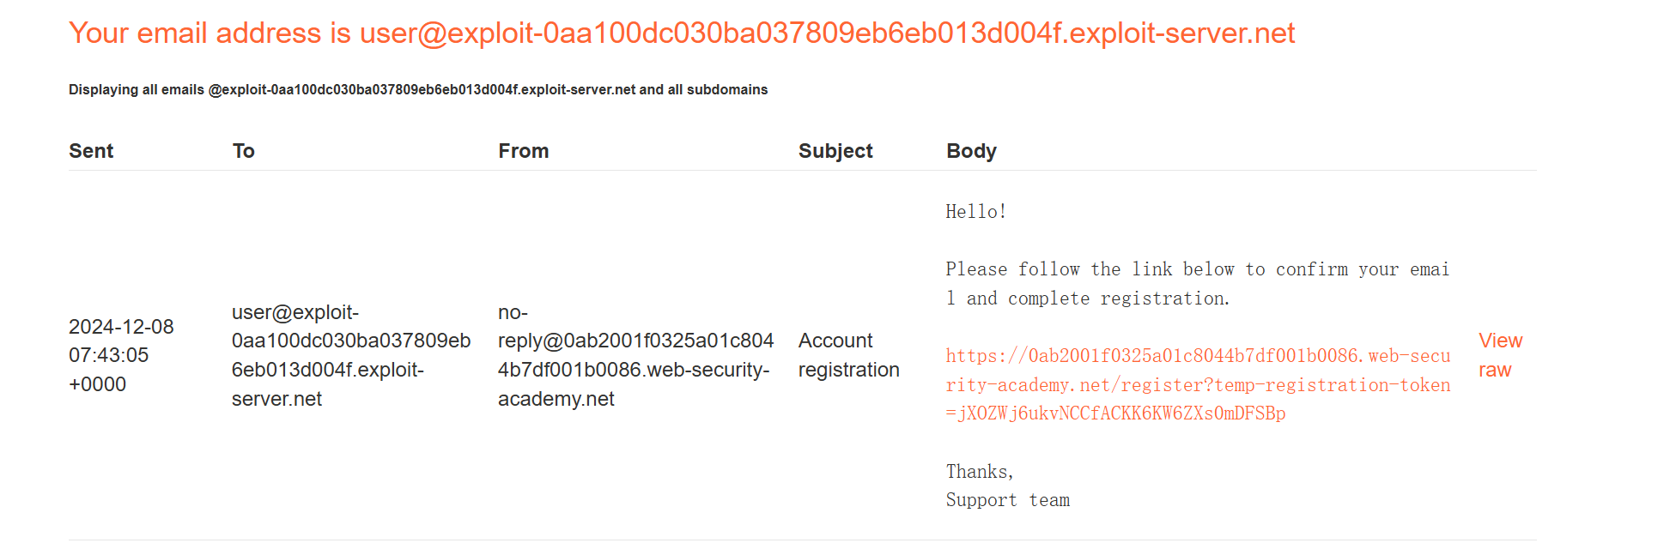Click the +0000 timezone offset
1670x555 pixels.
pyautogui.click(x=97, y=384)
